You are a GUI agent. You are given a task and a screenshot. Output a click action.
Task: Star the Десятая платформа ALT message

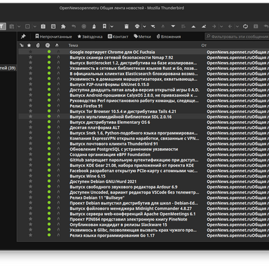(x=30, y=127)
